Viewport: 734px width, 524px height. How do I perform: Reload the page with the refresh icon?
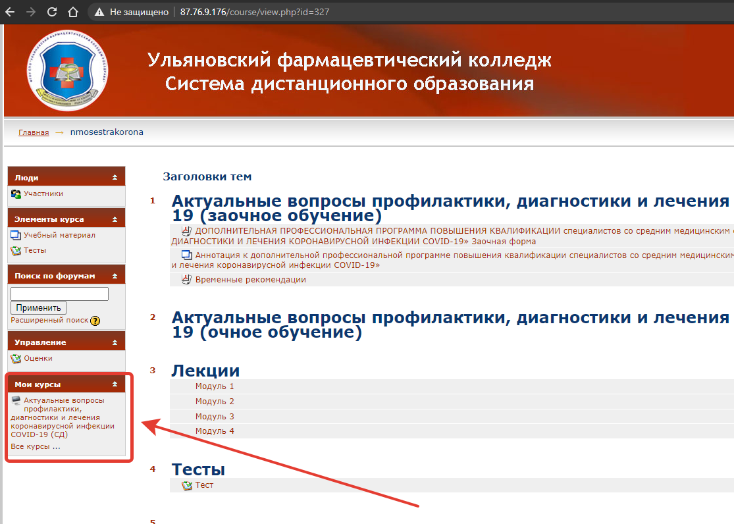click(x=52, y=12)
